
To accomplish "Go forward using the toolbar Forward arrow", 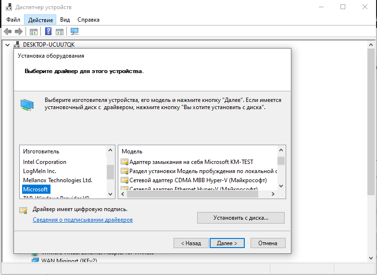I will [18, 32].
